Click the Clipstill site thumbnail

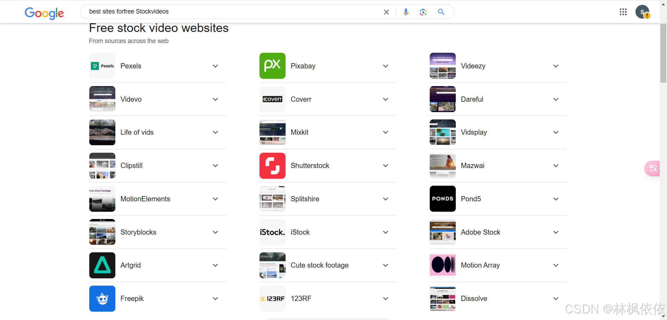coord(102,166)
